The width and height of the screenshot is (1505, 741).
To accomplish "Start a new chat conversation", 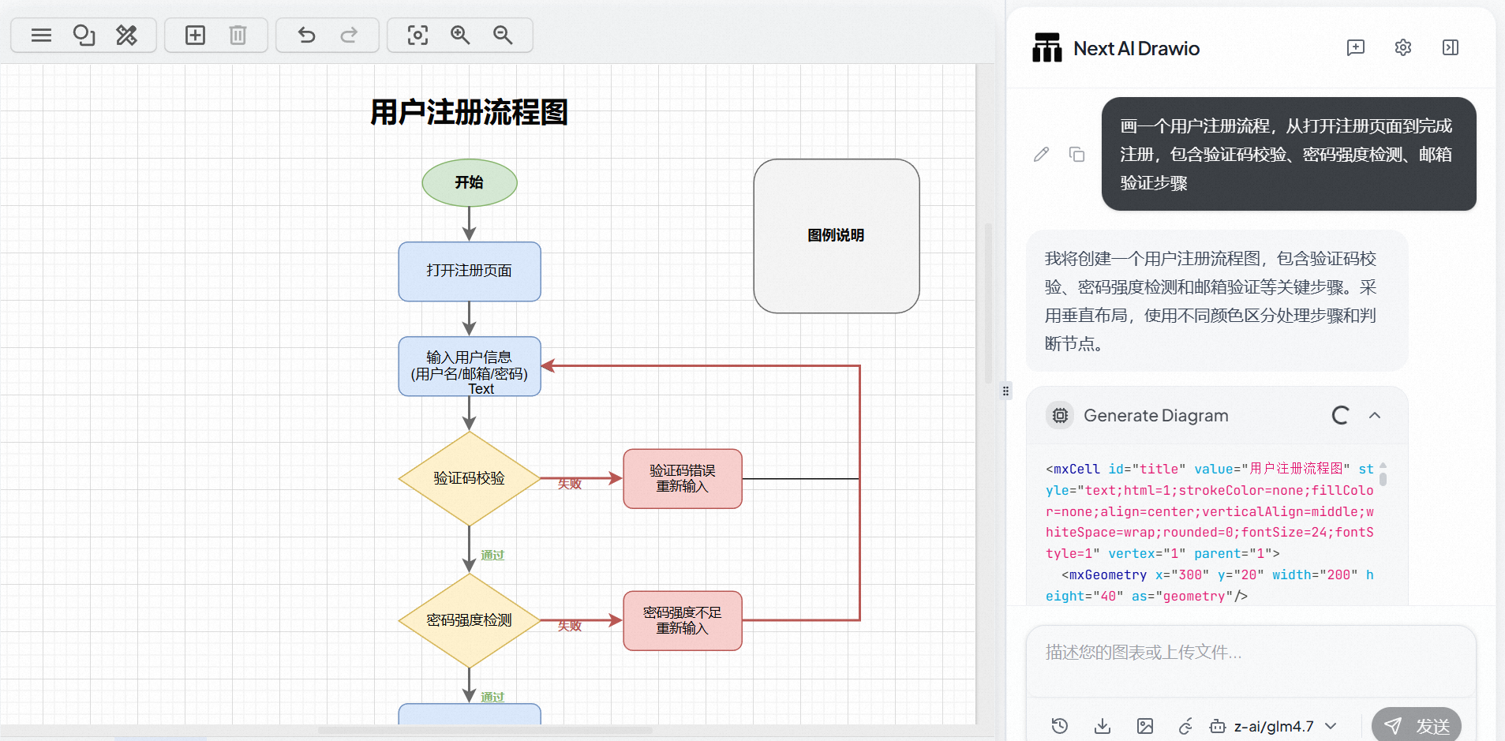I will coord(1355,48).
